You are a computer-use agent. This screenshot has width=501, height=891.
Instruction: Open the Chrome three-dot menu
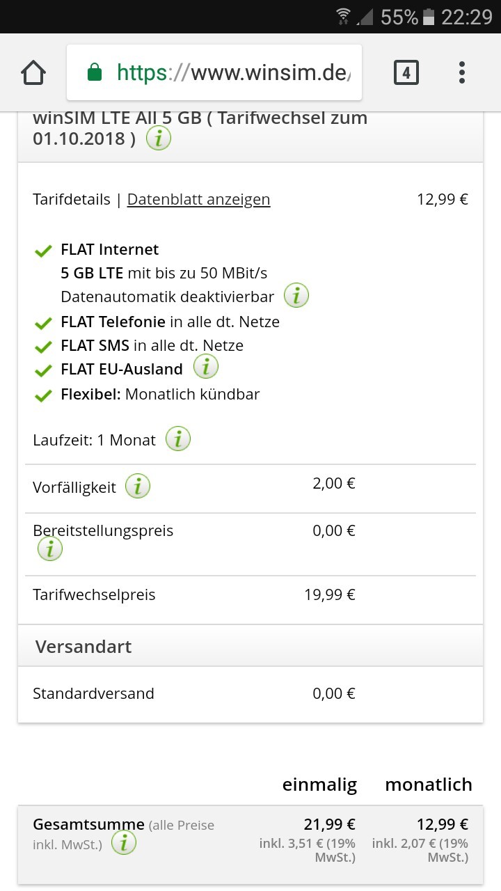[x=461, y=72]
